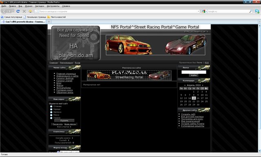Click the page vertical scrollbar

pyautogui.click(x=259, y=88)
